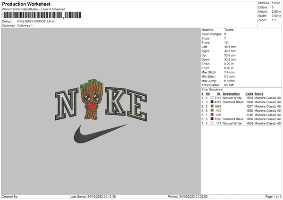Click the Page 1 of 1 indicator
This screenshot has height=200, width=283.
click(273, 197)
